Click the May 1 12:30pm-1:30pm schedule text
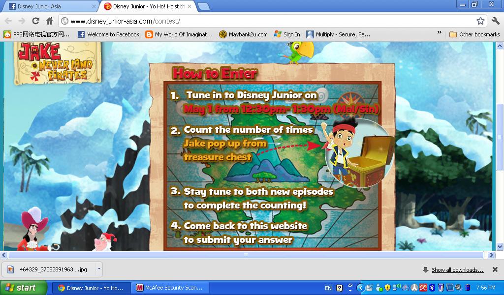Image resolution: width=504 pixels, height=295 pixels. click(281, 109)
